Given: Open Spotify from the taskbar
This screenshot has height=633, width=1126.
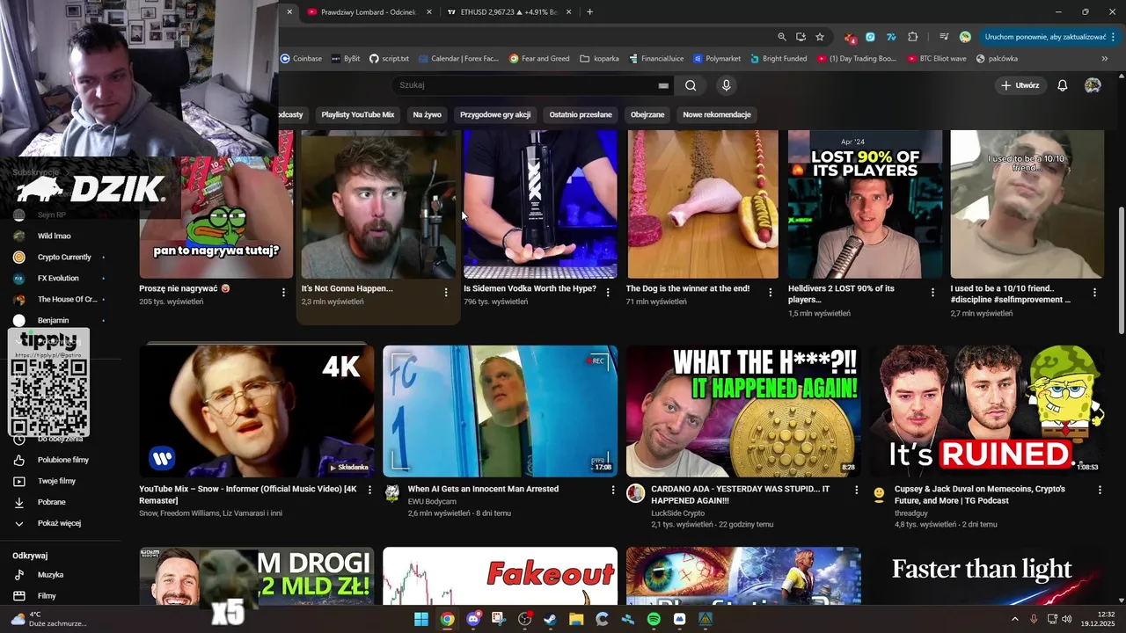Looking at the screenshot, I should [654, 619].
